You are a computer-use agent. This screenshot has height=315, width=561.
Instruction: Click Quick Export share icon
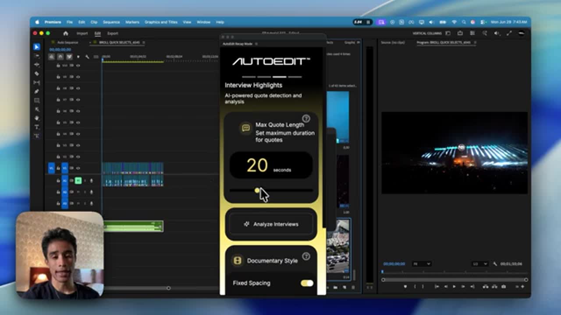[460, 33]
